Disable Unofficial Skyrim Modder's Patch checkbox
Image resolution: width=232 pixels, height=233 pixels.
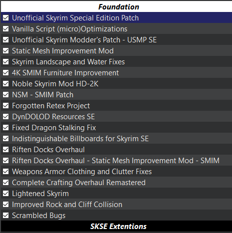tap(6, 39)
